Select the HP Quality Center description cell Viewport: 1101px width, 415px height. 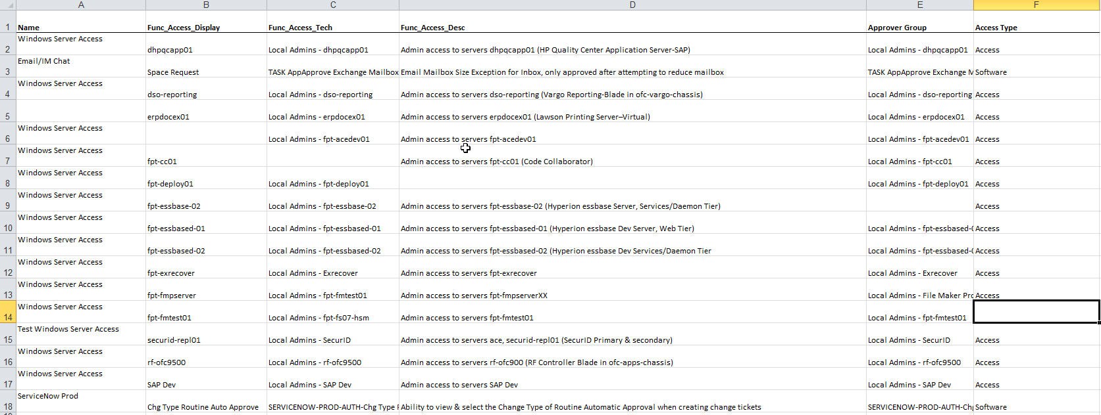(x=632, y=44)
